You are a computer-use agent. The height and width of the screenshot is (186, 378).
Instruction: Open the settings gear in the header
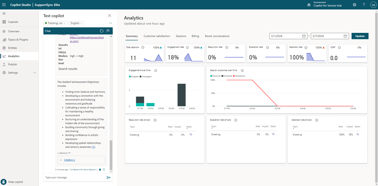354,5
